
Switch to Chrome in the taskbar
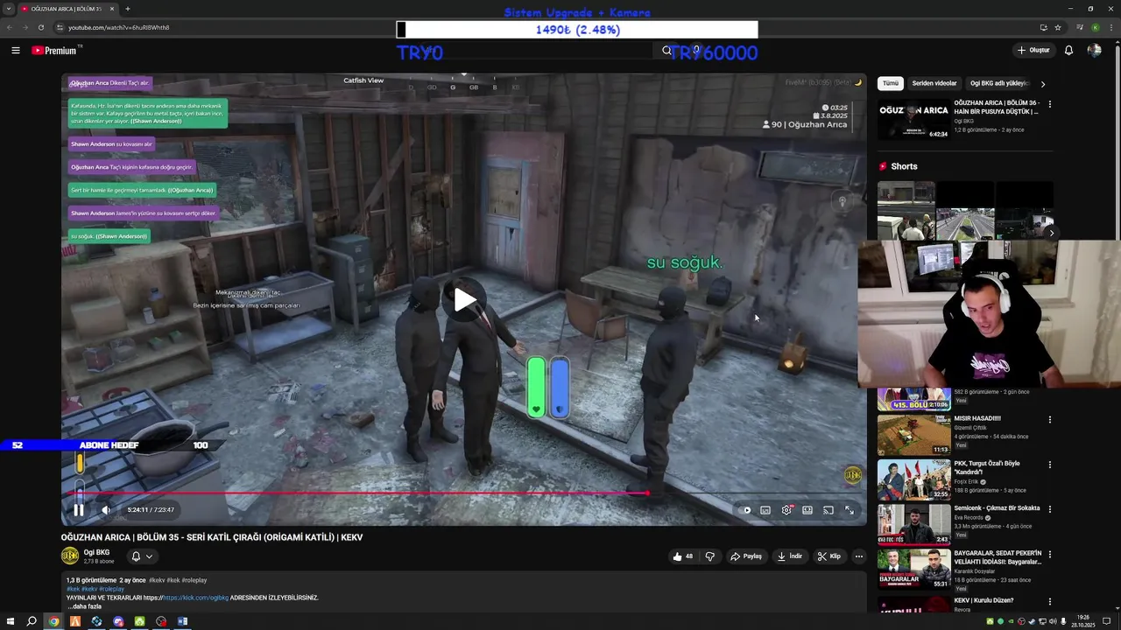coord(53,621)
